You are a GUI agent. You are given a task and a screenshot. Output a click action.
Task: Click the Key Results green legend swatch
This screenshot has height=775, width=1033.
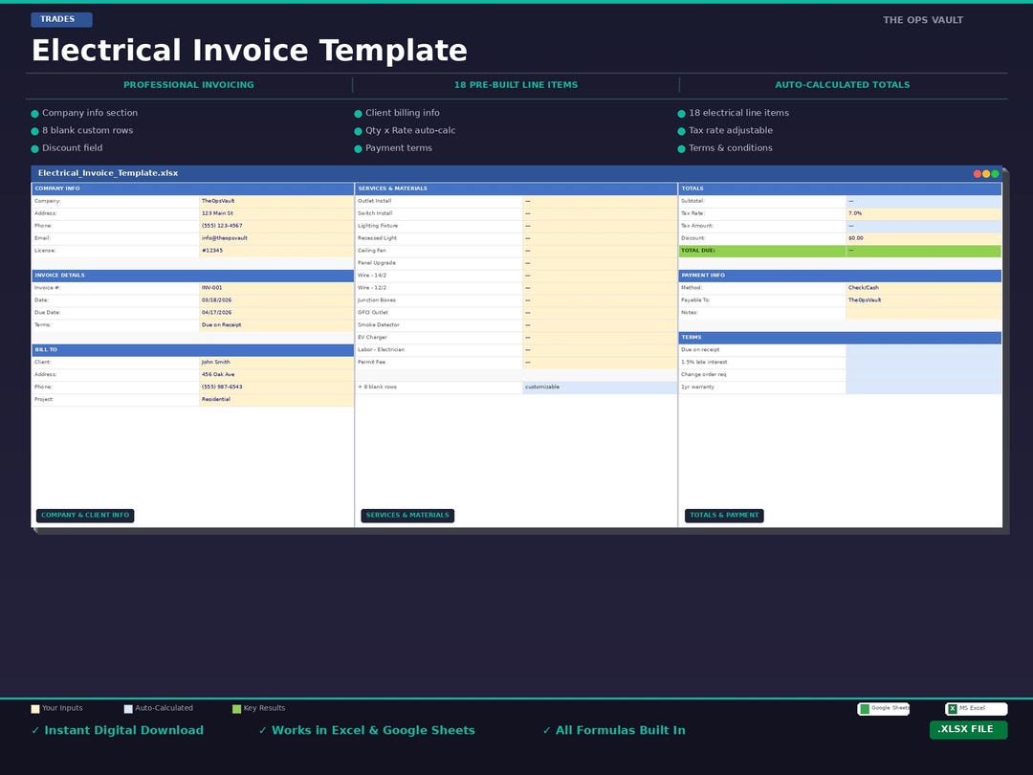tap(236, 709)
